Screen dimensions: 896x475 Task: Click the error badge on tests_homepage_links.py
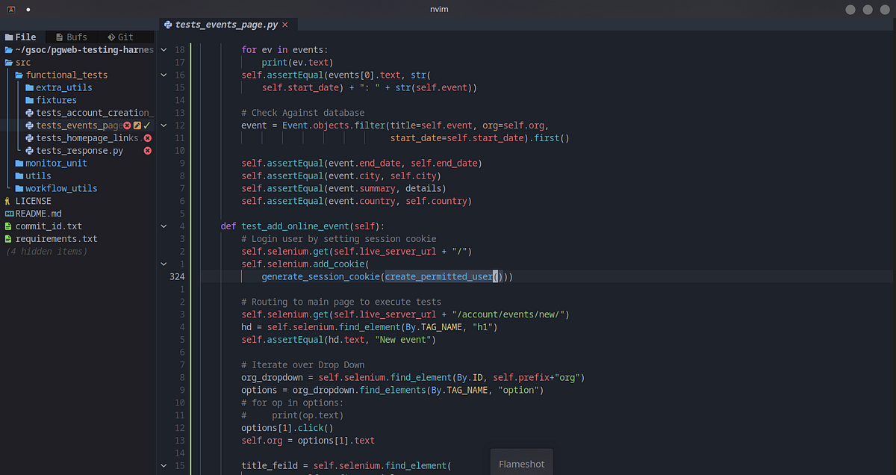click(148, 138)
